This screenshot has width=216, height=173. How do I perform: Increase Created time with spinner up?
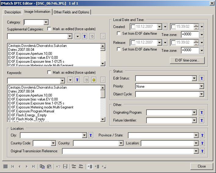point(196,25)
